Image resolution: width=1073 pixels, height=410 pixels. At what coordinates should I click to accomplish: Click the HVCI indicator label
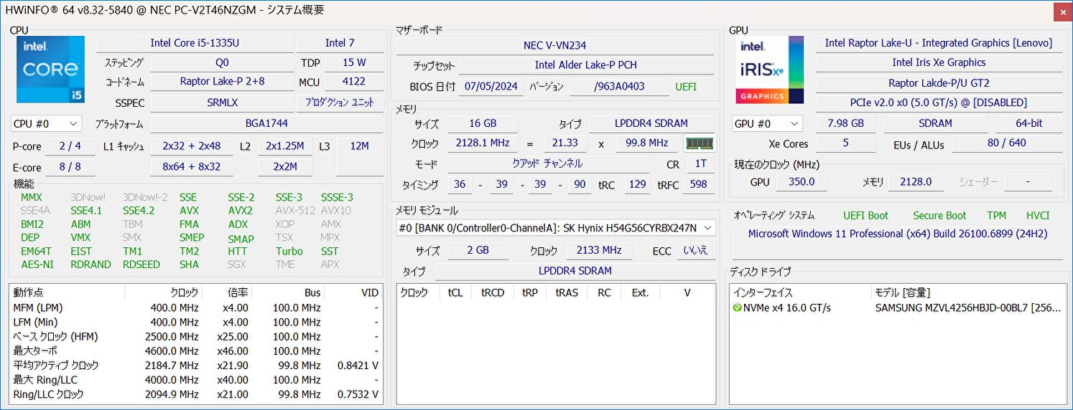click(x=1038, y=216)
